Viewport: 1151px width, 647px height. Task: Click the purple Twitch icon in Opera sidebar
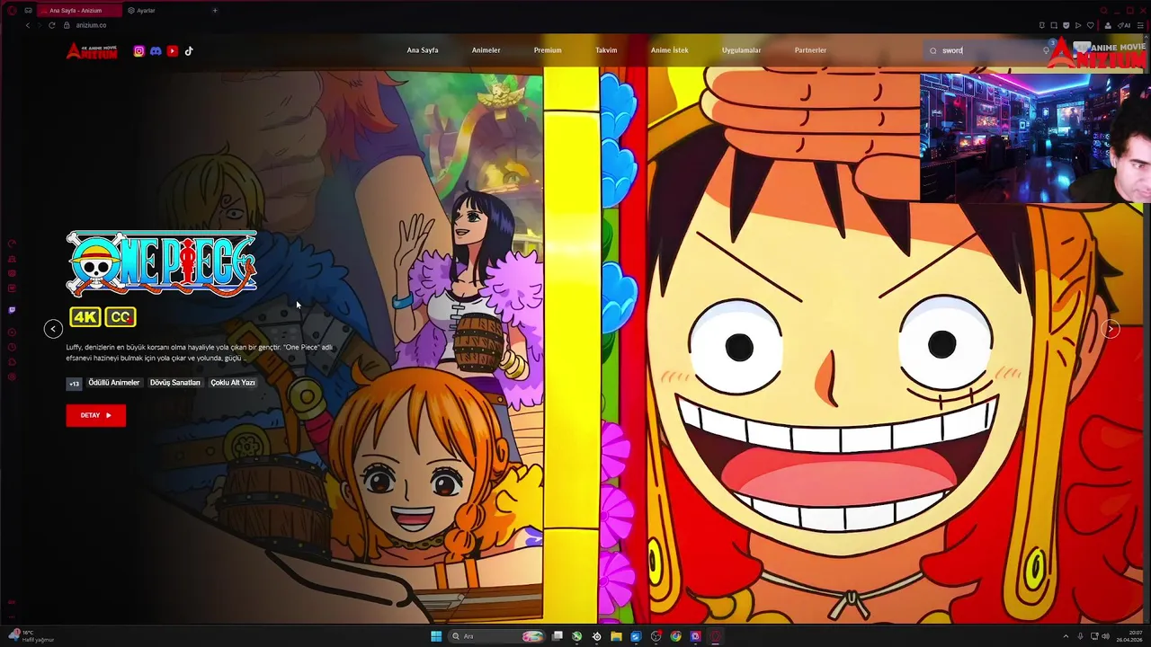pos(12,310)
